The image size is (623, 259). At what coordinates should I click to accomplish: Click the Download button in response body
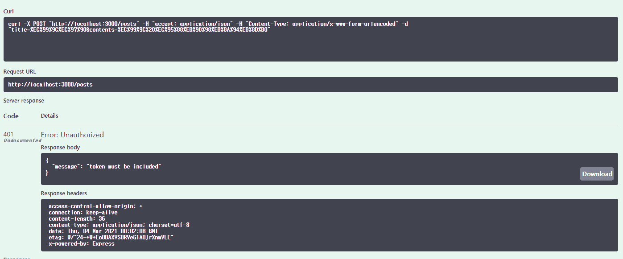point(597,174)
